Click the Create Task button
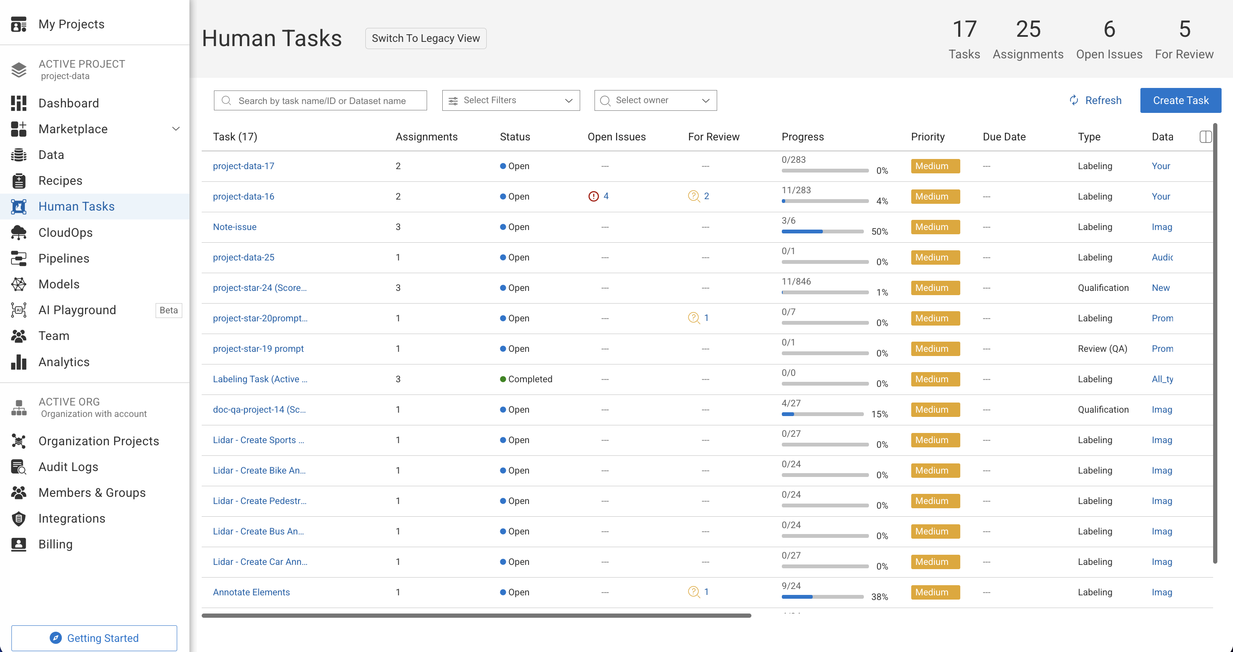The height and width of the screenshot is (652, 1233). [1180, 101]
